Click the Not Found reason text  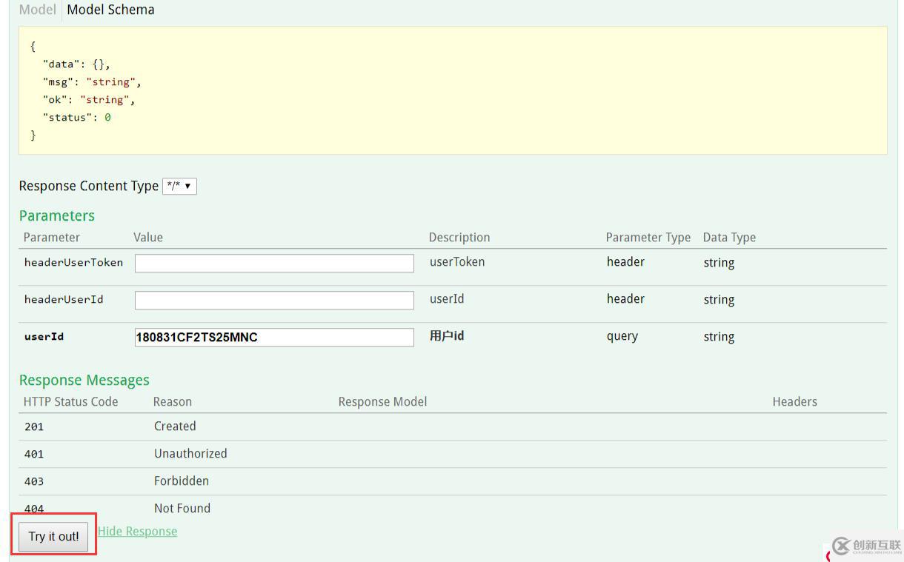point(182,509)
